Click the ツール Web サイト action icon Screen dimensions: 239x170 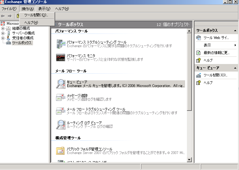198,38
